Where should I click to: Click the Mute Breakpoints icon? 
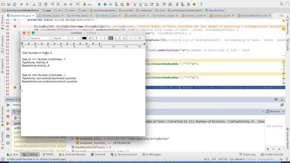tap(8, 129)
